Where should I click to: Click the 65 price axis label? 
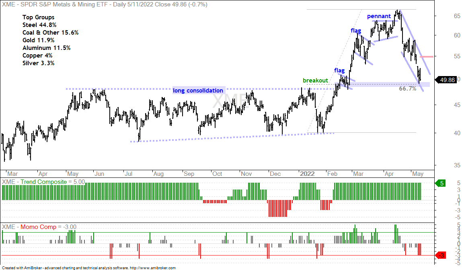457,16
